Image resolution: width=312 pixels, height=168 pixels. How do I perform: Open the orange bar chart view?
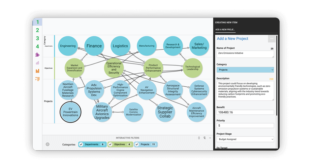[x=37, y=71]
